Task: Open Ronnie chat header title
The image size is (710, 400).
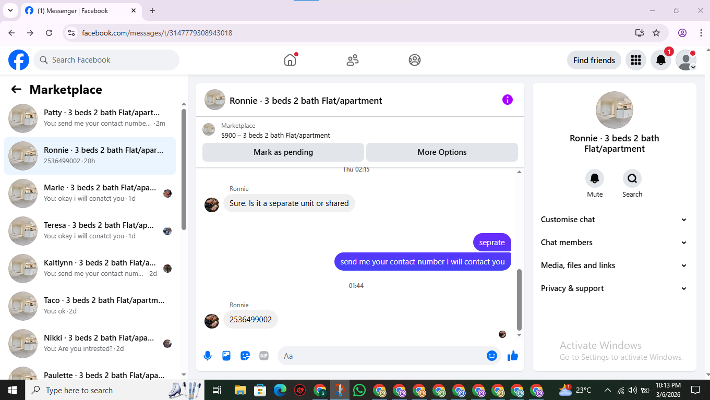Action: [306, 101]
